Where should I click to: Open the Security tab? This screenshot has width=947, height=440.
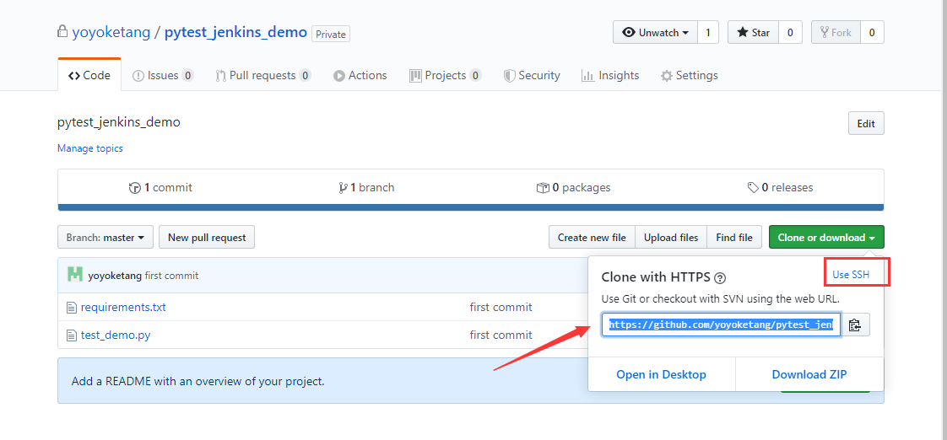[532, 76]
